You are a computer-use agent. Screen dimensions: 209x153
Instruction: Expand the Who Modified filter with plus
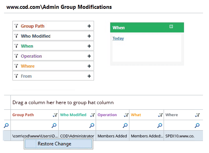coord(89,36)
